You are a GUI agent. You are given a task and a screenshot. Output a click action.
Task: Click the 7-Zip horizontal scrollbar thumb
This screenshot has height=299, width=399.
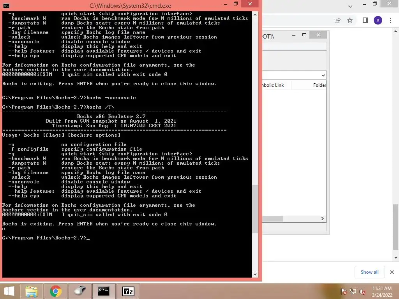tap(272, 219)
